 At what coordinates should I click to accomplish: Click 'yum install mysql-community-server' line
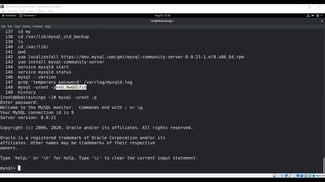[61, 62]
